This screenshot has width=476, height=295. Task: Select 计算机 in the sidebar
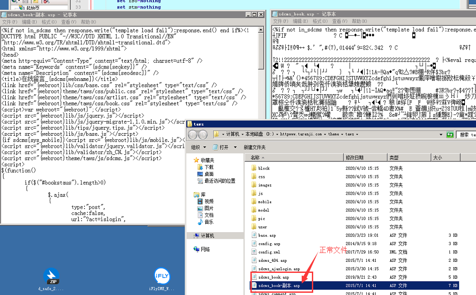pyautogui.click(x=207, y=236)
